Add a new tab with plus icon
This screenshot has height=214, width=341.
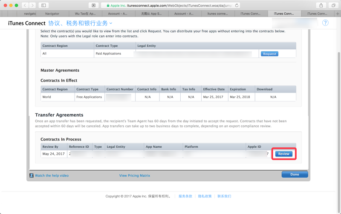(338, 14)
